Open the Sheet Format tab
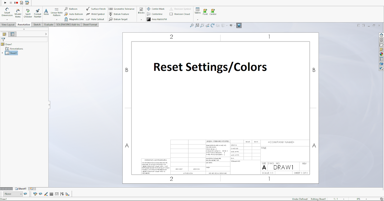The width and height of the screenshot is (384, 201). pyautogui.click(x=90, y=24)
